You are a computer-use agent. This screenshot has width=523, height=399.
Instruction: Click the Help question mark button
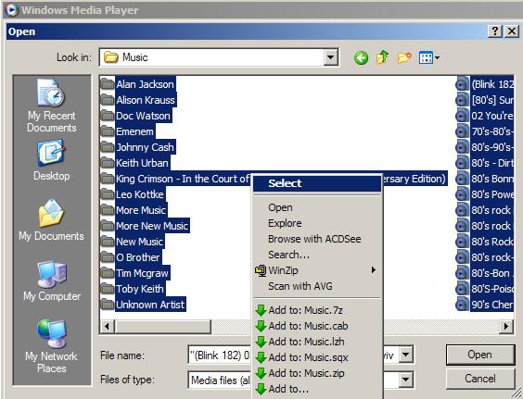pyautogui.click(x=495, y=31)
